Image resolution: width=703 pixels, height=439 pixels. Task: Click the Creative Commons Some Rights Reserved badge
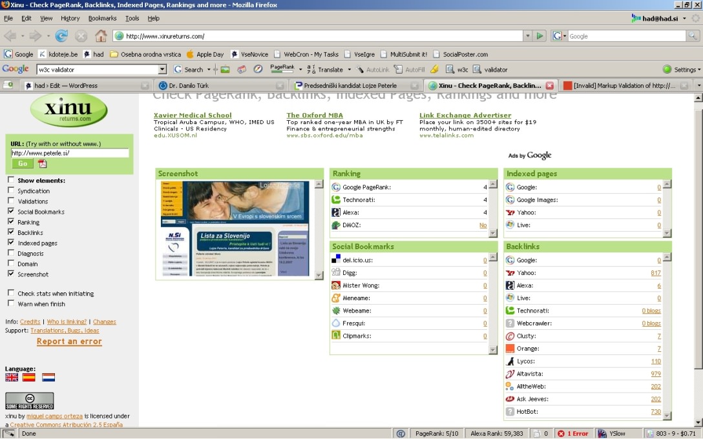tap(30, 401)
